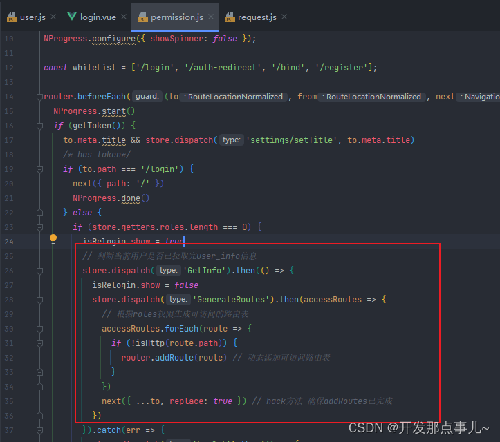The height and width of the screenshot is (442, 500).
Task: Click the permission.js file icon
Action: click(x=142, y=17)
